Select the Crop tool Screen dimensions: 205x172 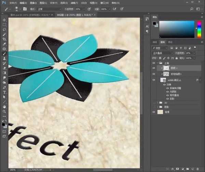4,39
